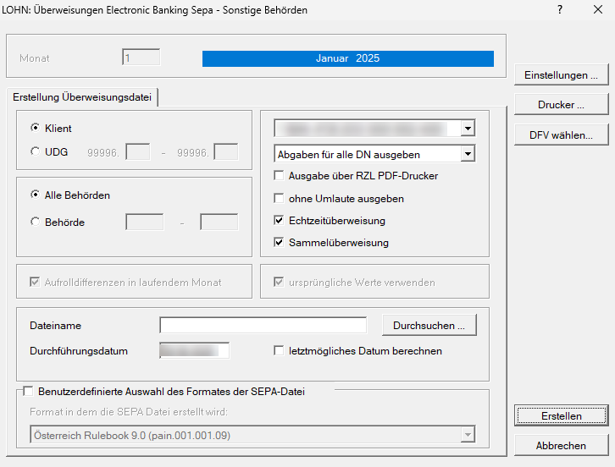
Task: Enable Benutzerdefinierte Auswahl des SEPA-Formates
Action: (x=29, y=392)
